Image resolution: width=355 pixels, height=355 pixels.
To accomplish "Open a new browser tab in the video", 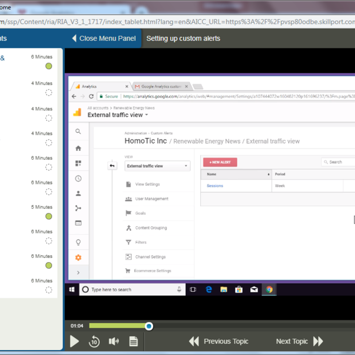I will (198, 87).
